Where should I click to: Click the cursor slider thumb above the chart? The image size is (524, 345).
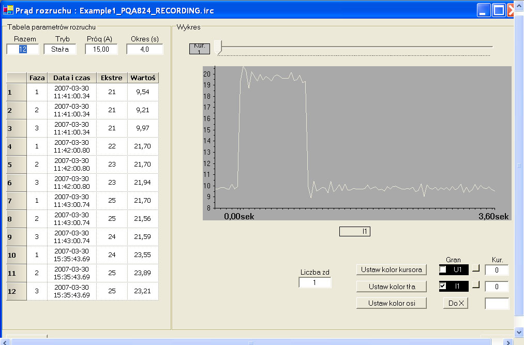point(218,48)
